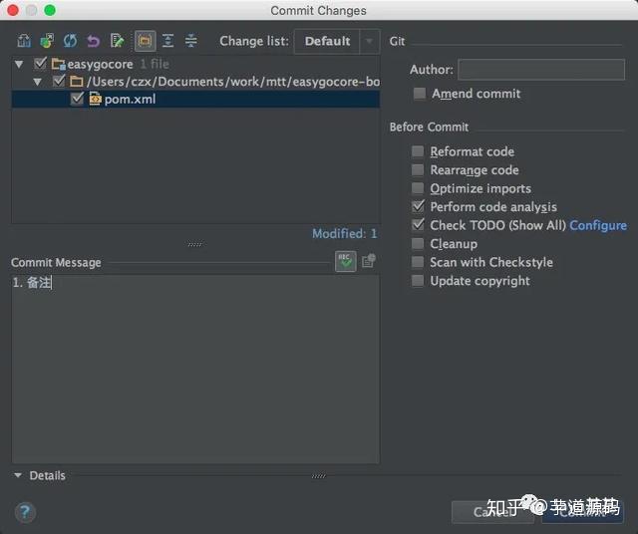Click the Cancel button
Image resolution: width=638 pixels, height=534 pixels.
point(492,512)
